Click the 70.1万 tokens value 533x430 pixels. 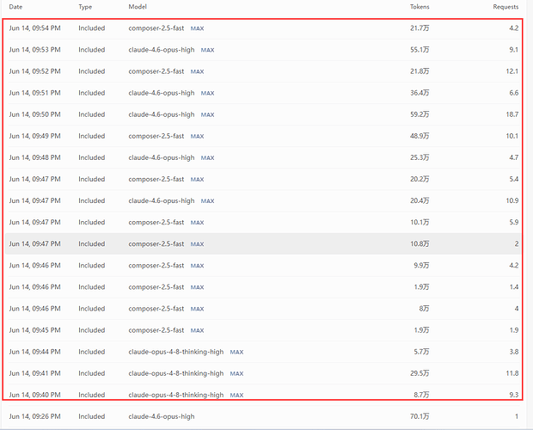420,416
